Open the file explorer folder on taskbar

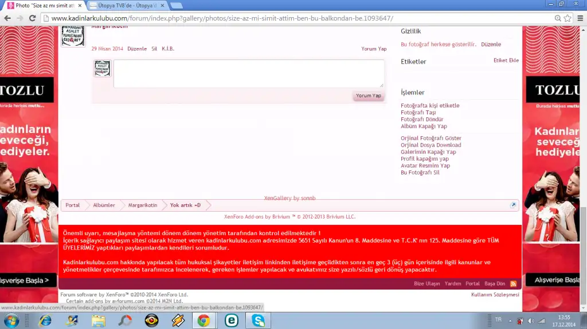click(99, 321)
